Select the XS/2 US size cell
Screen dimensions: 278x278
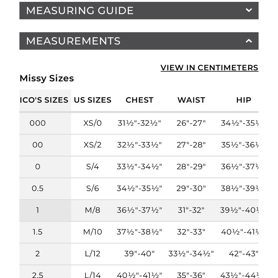click(93, 145)
